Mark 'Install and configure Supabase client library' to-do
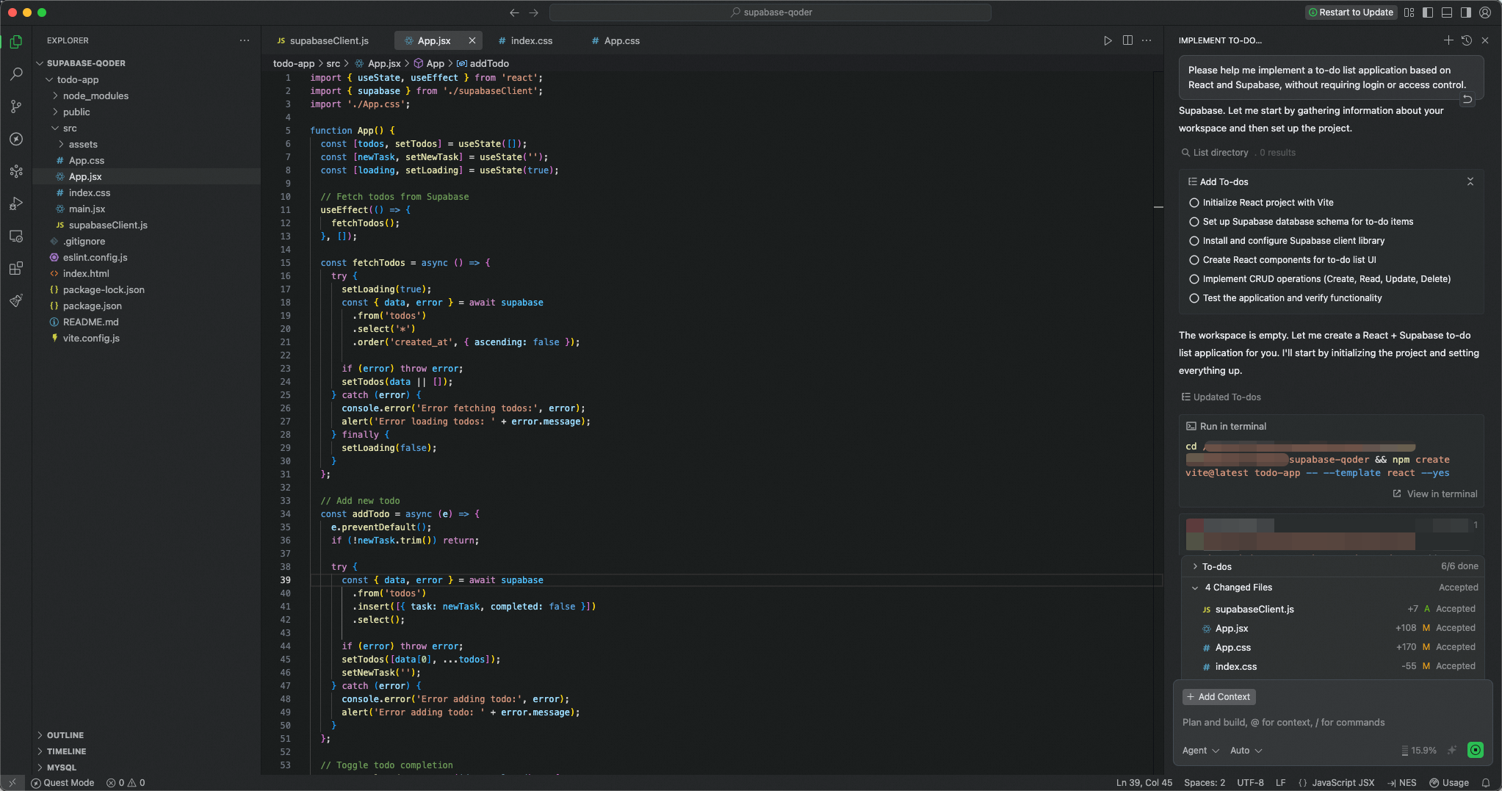The width and height of the screenshot is (1502, 791). tap(1194, 241)
